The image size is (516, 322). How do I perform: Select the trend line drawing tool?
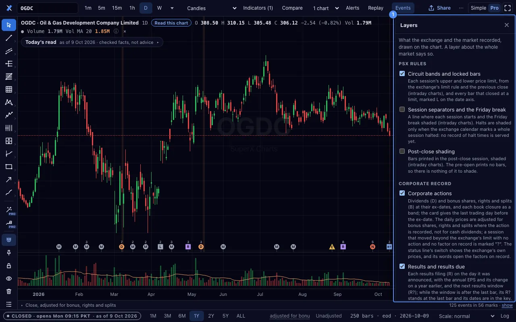(9, 38)
